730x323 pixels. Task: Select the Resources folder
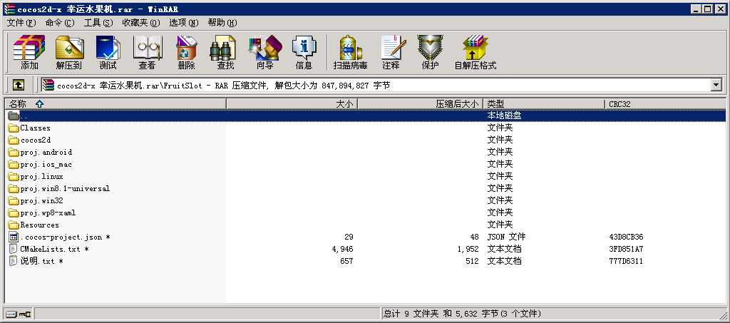click(x=40, y=225)
